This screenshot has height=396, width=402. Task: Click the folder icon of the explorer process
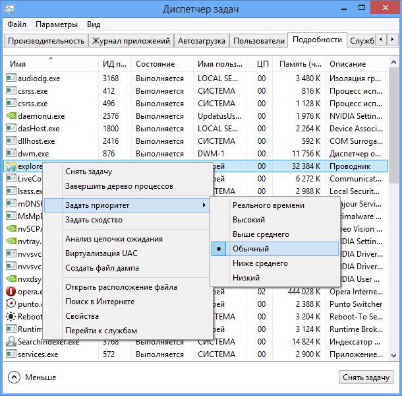[11, 166]
